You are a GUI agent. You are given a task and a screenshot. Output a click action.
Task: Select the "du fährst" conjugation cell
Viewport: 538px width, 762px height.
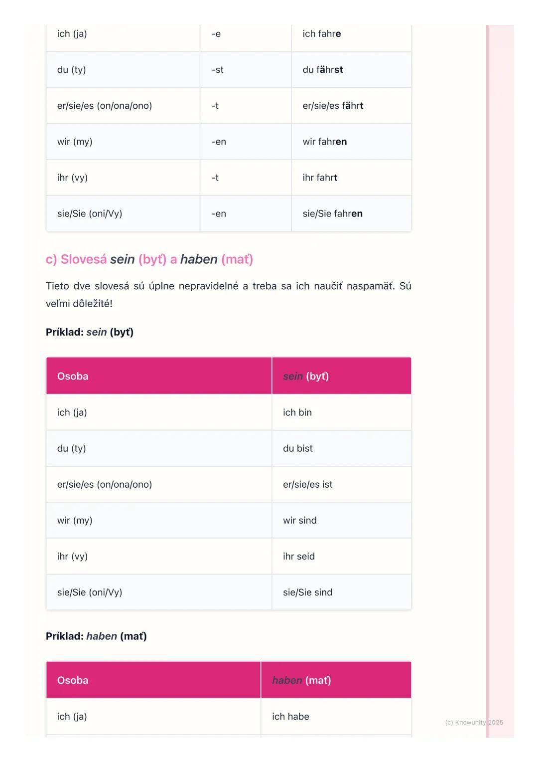tap(323, 70)
